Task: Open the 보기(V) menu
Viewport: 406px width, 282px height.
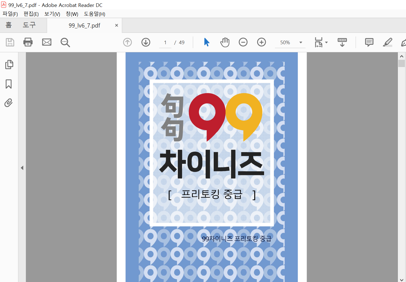Action: point(52,14)
